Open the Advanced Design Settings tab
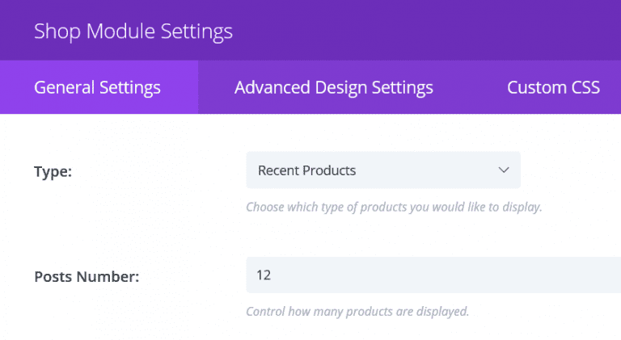Image resolution: width=621 pixels, height=340 pixels. [333, 87]
